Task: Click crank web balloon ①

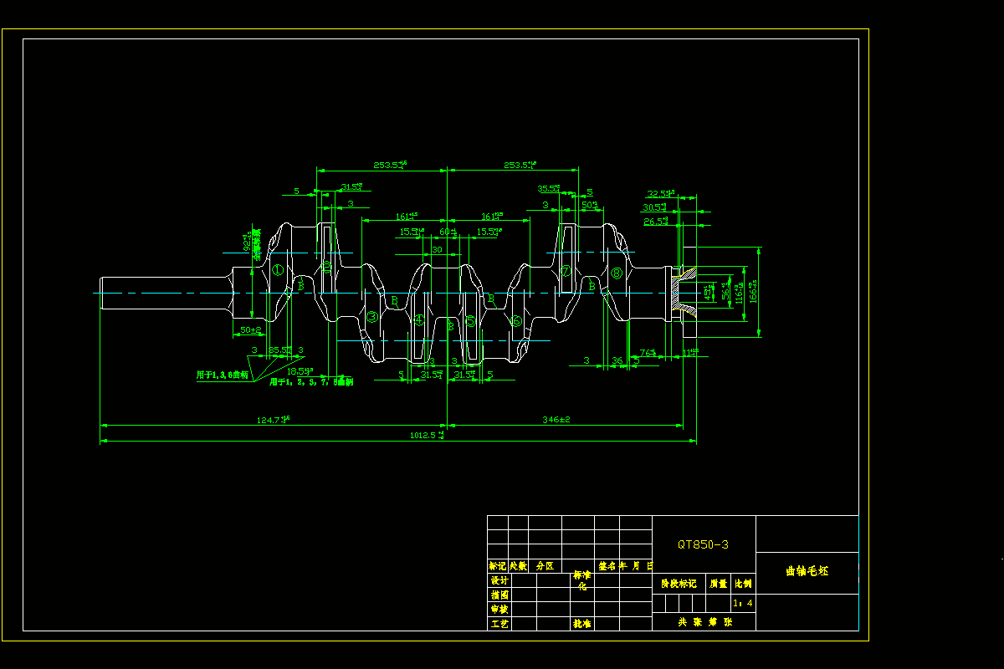Action: (x=278, y=270)
